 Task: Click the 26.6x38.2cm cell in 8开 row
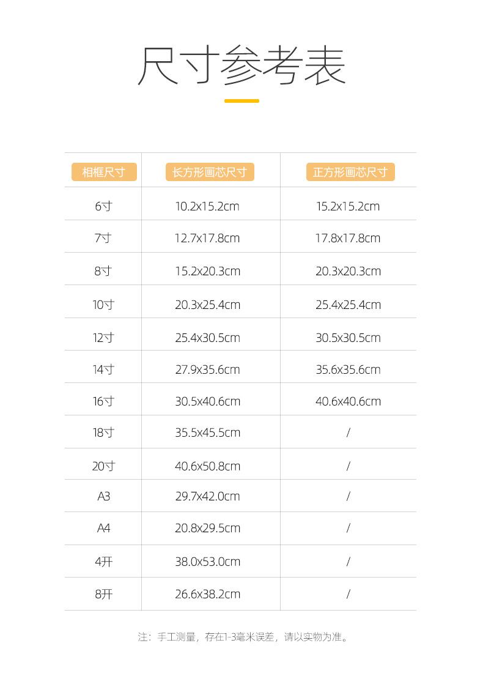click(x=207, y=594)
